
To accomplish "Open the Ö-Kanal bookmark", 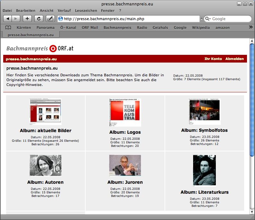I will (68, 28).
